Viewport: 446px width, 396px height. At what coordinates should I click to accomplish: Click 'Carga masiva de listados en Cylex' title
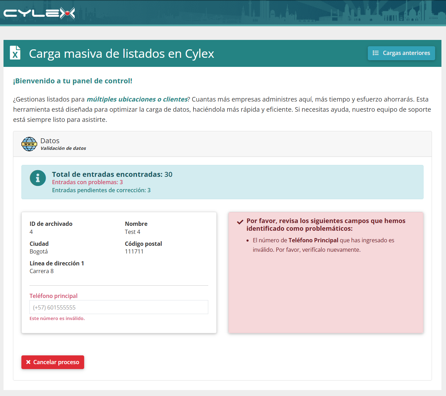coord(121,54)
